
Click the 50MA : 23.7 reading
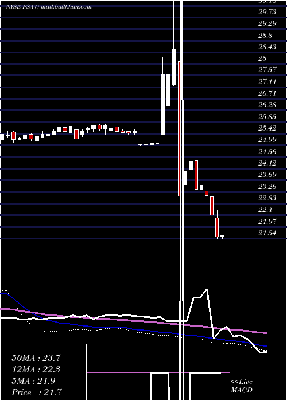point(36,358)
